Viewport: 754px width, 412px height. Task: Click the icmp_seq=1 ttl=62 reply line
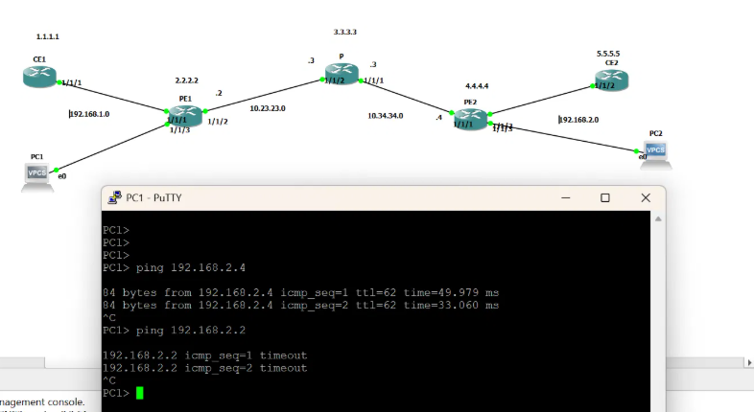[x=301, y=293]
